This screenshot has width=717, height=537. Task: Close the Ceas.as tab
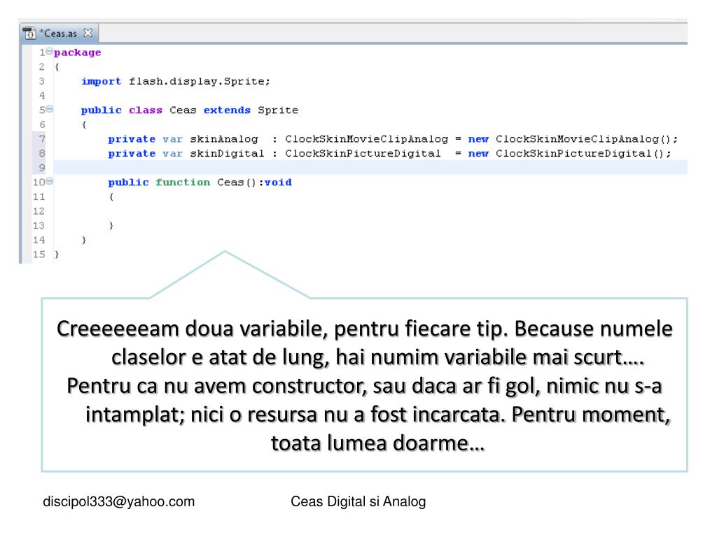pyautogui.click(x=88, y=33)
